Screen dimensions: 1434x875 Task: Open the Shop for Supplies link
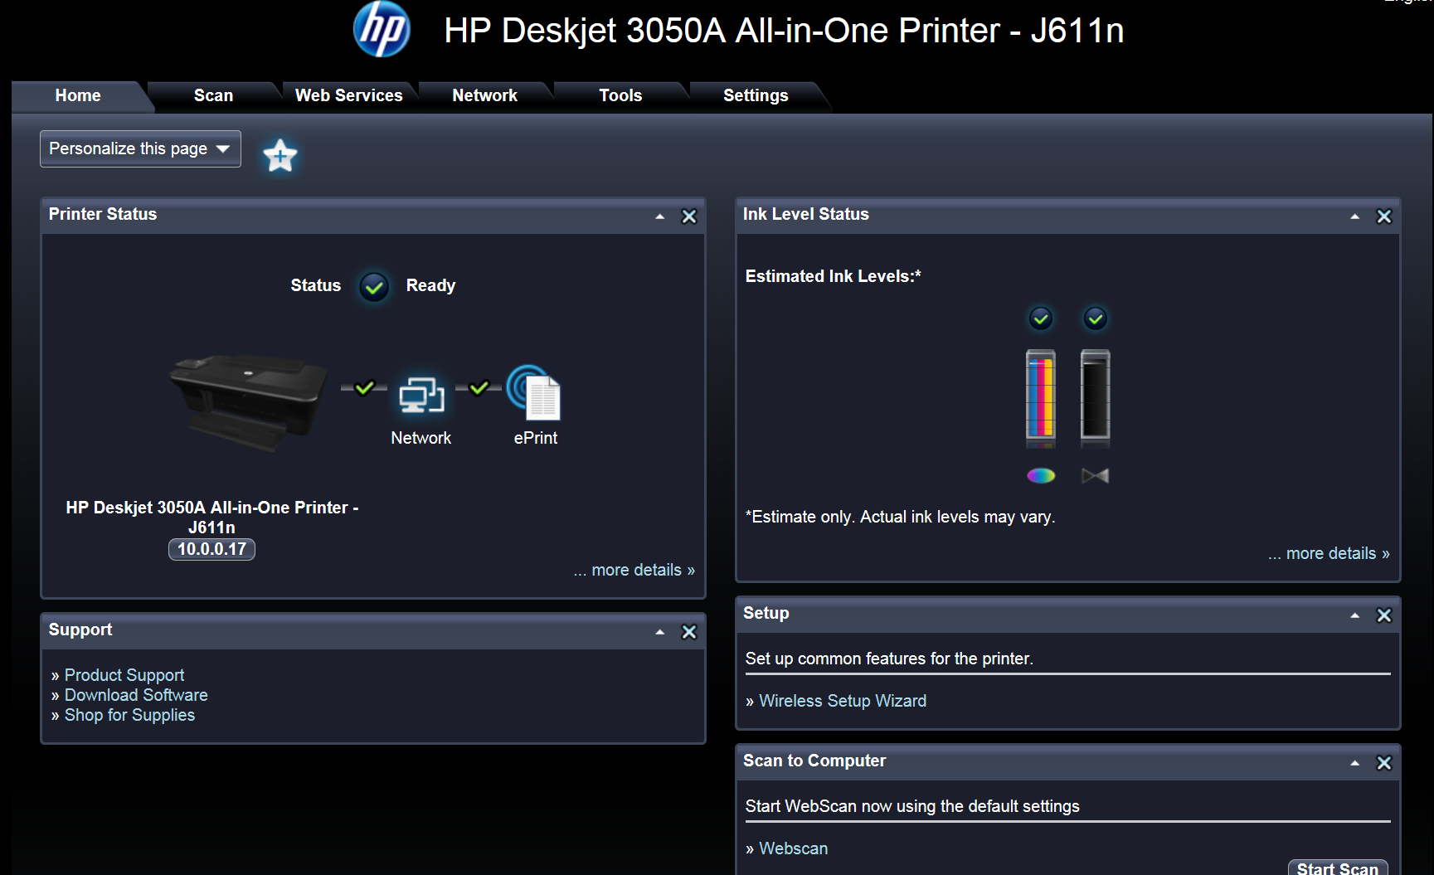(129, 715)
